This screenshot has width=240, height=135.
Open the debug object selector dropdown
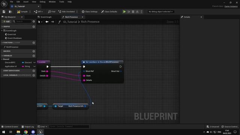coord(160,12)
